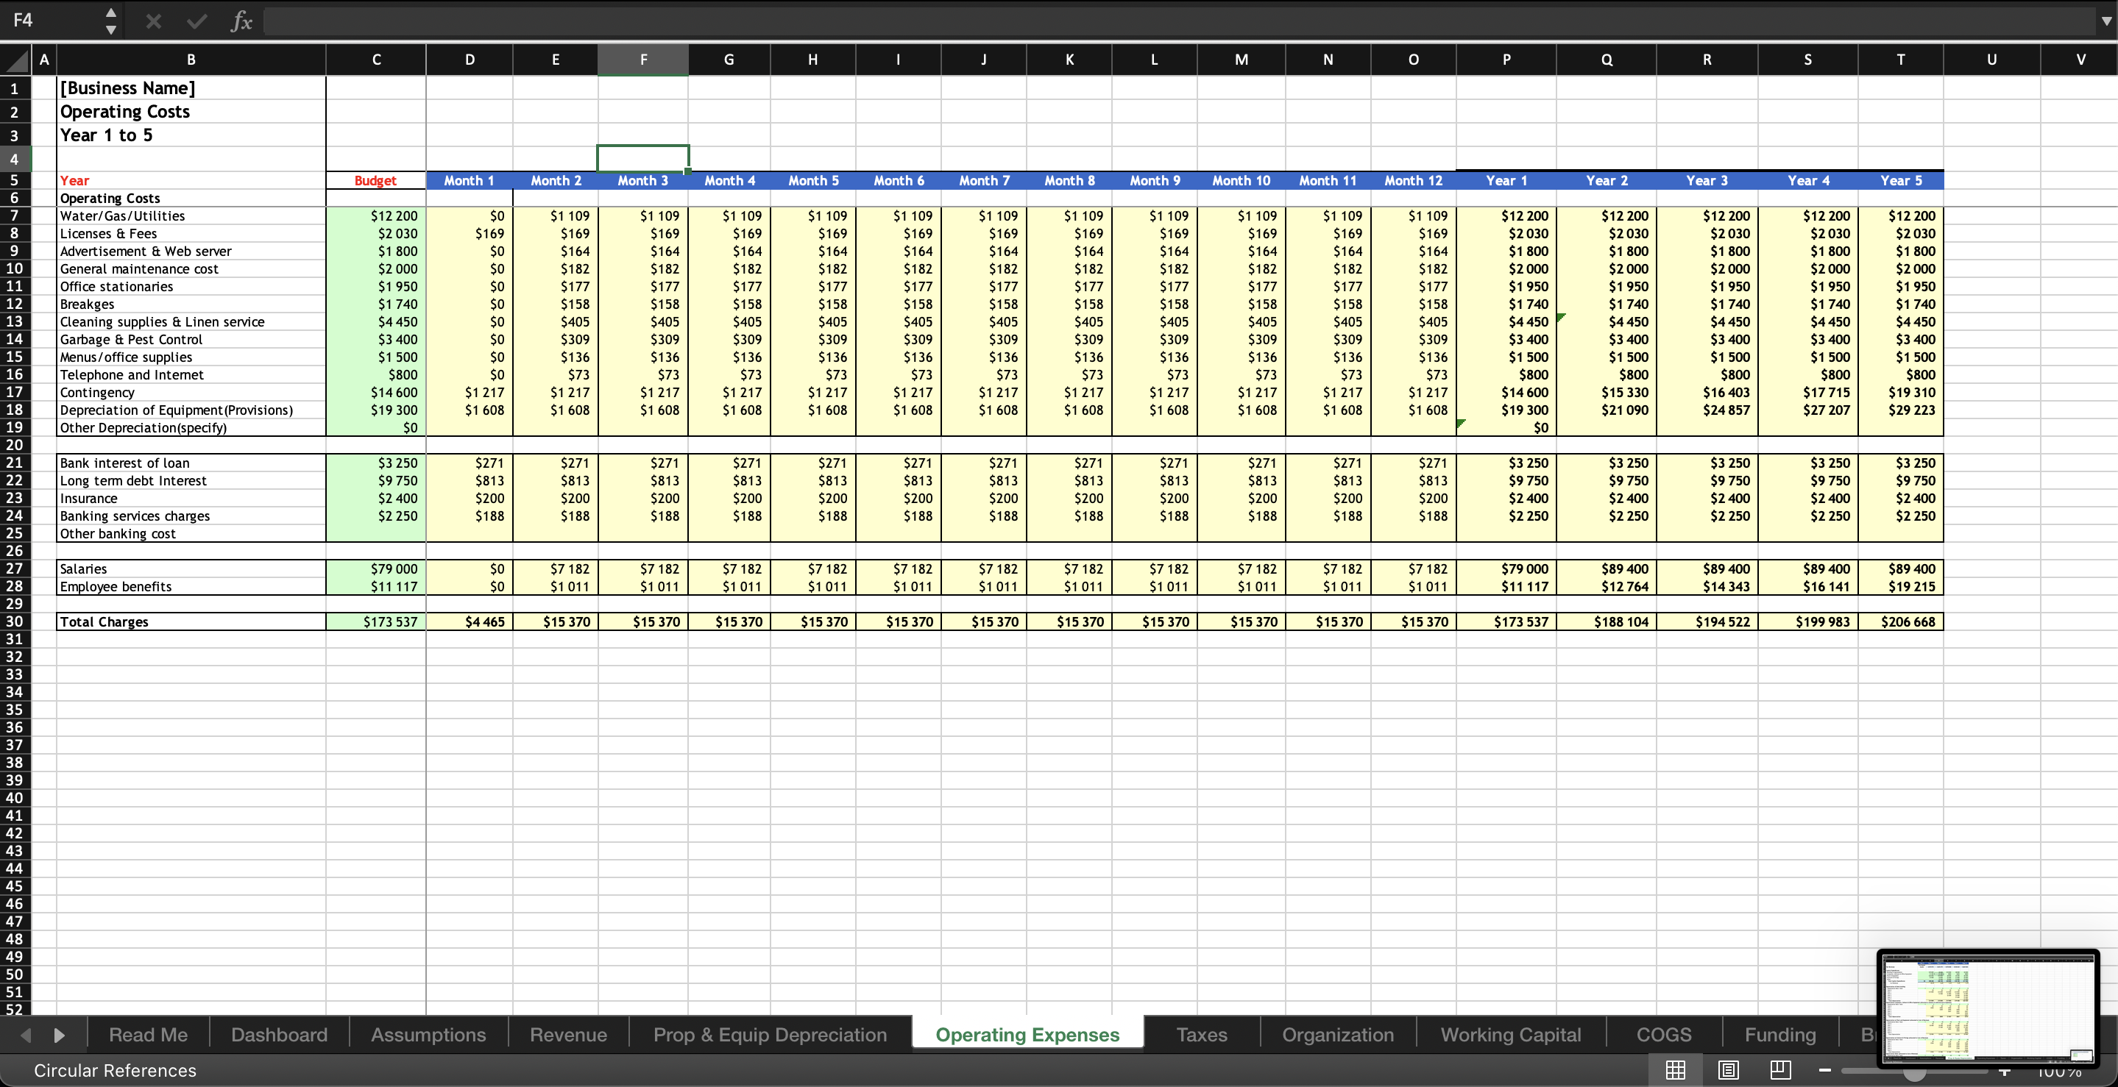Switch to the Assumptions sheet tab
Viewport: 2118px width, 1087px height.
(x=428, y=1035)
